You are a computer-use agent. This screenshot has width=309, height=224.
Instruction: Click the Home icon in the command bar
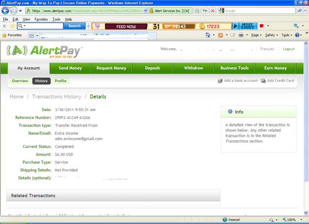coord(208,35)
